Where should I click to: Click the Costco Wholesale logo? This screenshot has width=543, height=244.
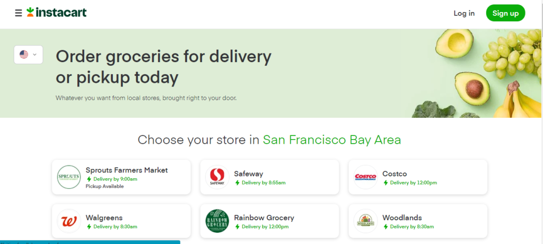pos(365,177)
